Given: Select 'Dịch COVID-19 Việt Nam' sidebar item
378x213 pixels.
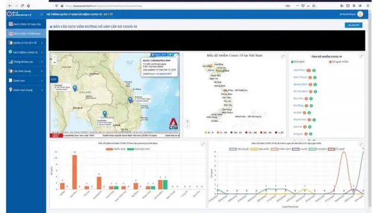Looking at the screenshot, I should (x=26, y=34).
